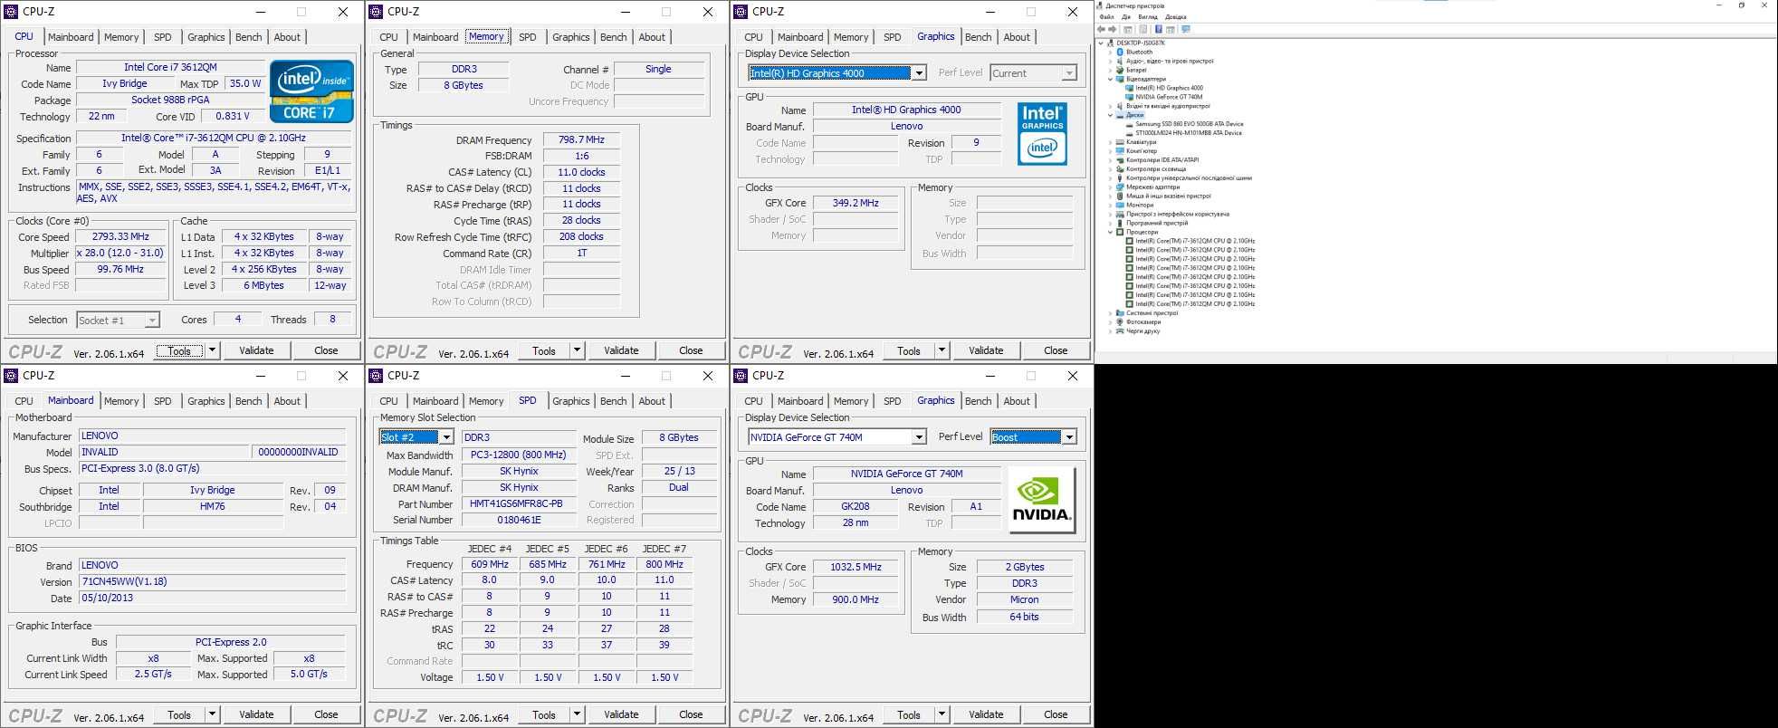Open Tools dropdown arrow in the Mainboard window
Screen dimensions: 1778x728
[x=212, y=714]
